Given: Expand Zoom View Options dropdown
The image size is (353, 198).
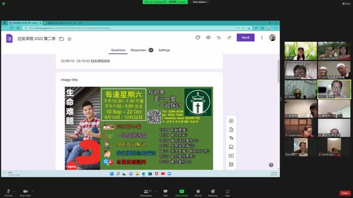Looking at the screenshot, I should pyautogui.click(x=200, y=2).
